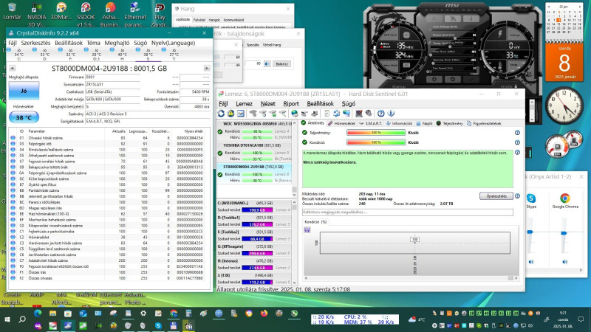Click the 38 °C temperature button
The height and width of the screenshot is (332, 591).
click(24, 117)
